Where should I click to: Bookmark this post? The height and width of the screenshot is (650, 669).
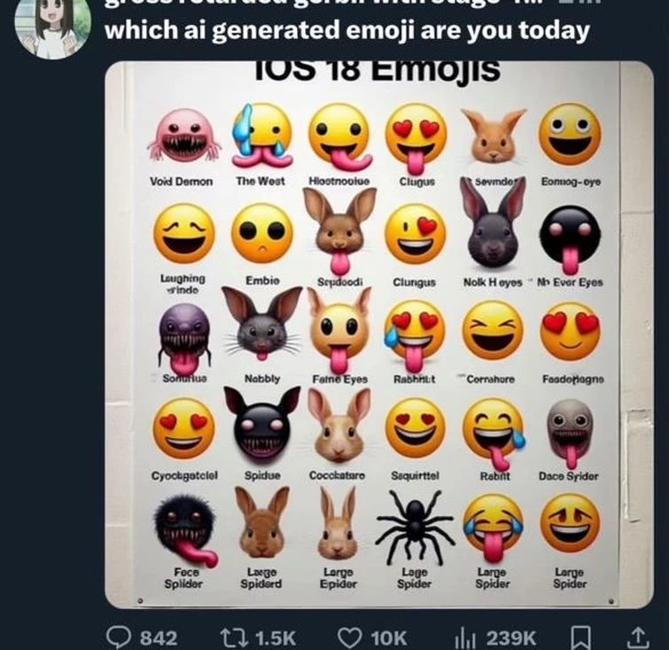[x=581, y=637]
